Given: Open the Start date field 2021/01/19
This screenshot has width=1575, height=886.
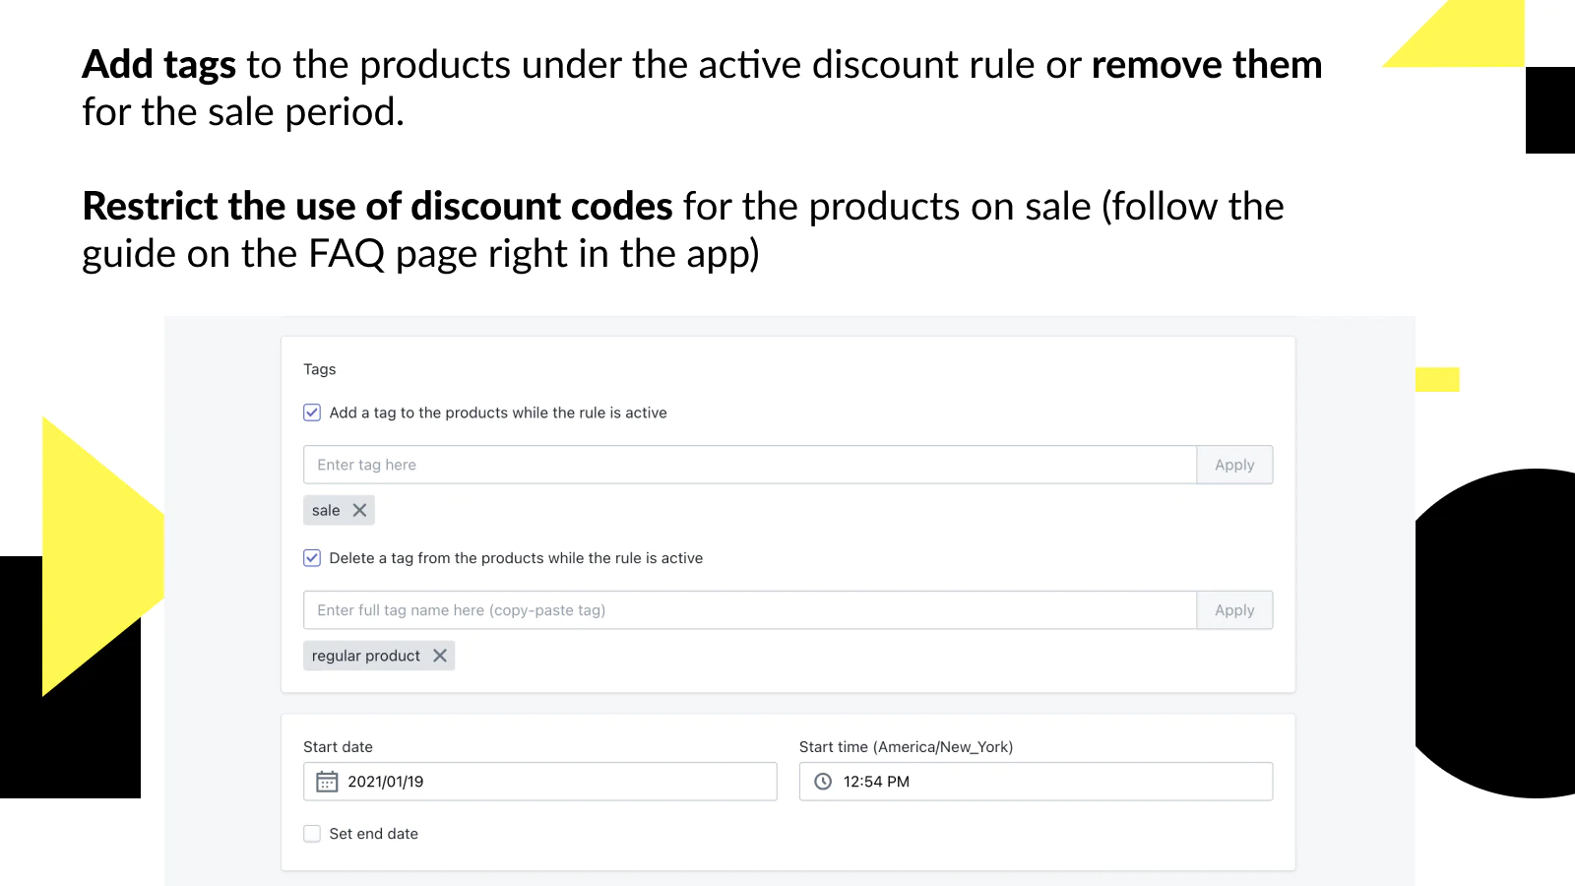Looking at the screenshot, I should tap(540, 782).
